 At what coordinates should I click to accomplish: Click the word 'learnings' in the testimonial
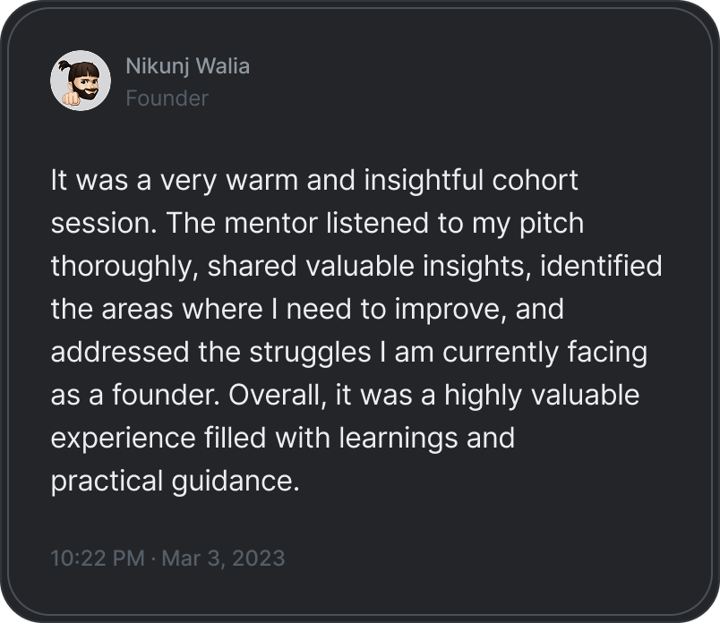point(399,440)
